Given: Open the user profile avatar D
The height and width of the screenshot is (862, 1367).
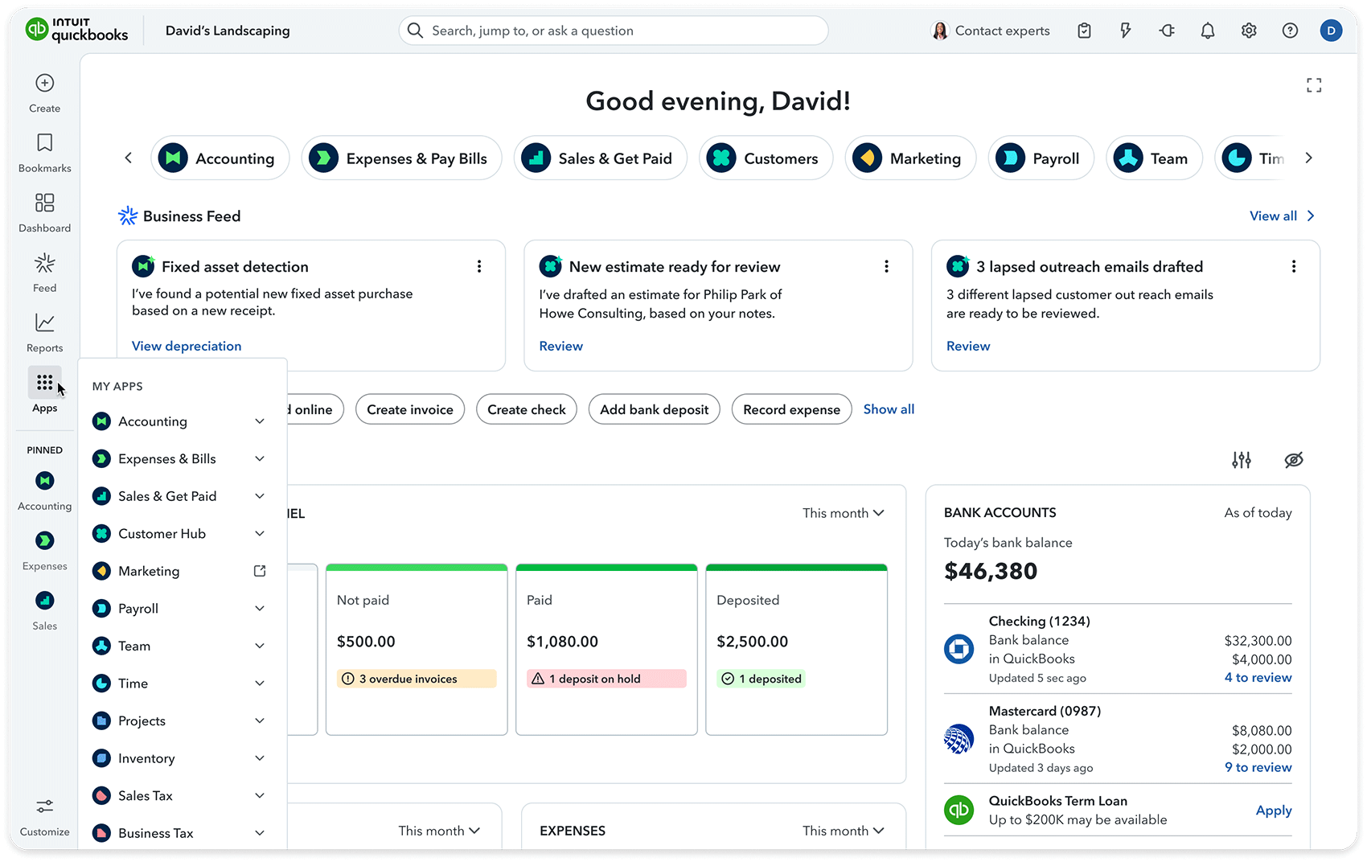Looking at the screenshot, I should click(1331, 31).
